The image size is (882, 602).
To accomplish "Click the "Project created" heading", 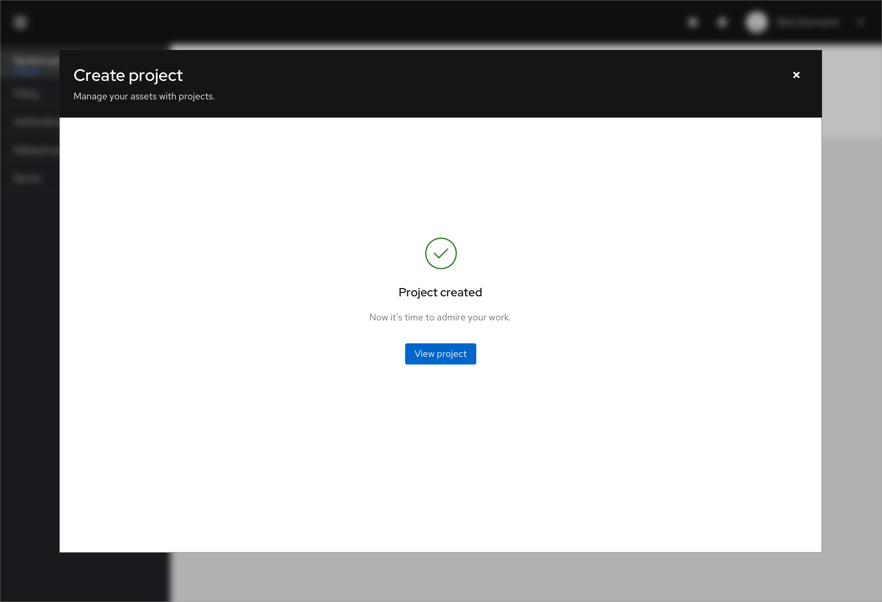I will 440,292.
